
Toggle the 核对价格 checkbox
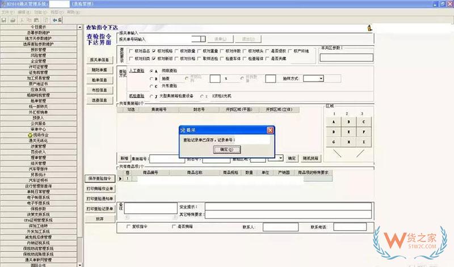click(176, 58)
